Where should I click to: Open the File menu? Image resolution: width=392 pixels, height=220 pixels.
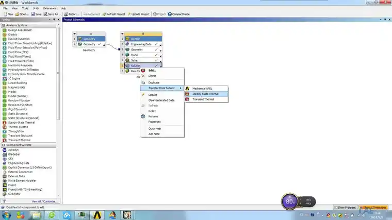pos(5,8)
